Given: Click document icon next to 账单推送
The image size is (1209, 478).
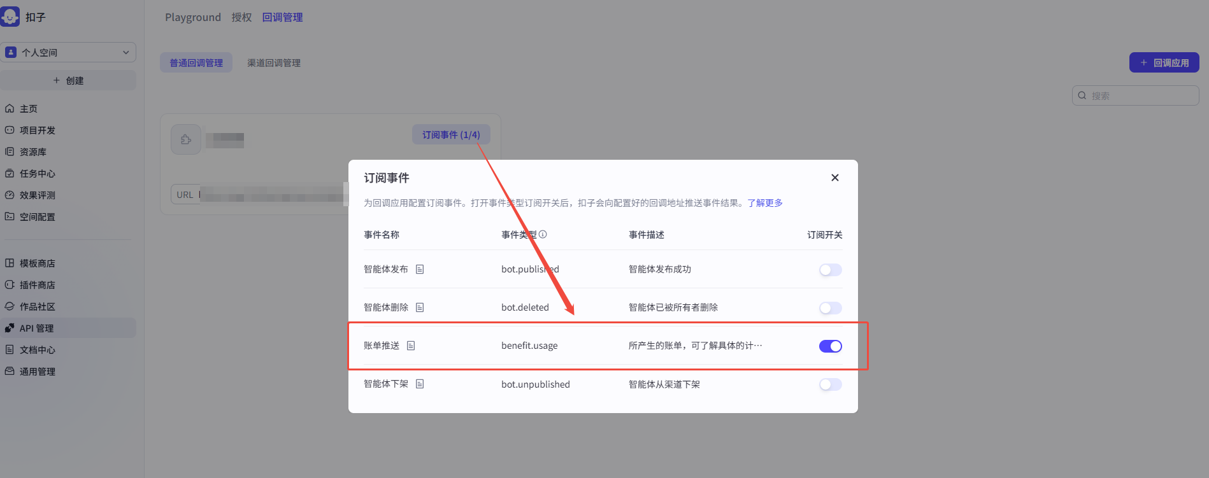Looking at the screenshot, I should 411,346.
